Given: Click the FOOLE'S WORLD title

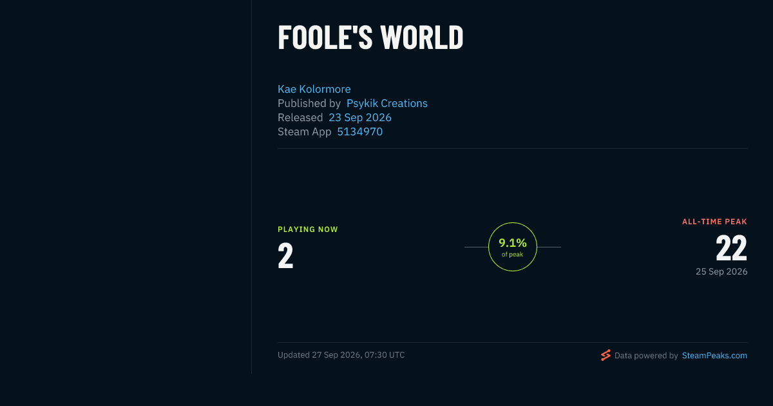Looking at the screenshot, I should (370, 37).
